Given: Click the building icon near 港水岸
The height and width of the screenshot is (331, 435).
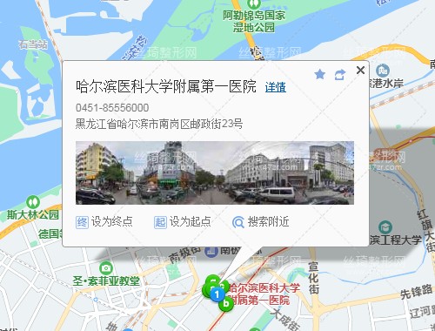Looking at the screenshot, I should [x=383, y=71].
